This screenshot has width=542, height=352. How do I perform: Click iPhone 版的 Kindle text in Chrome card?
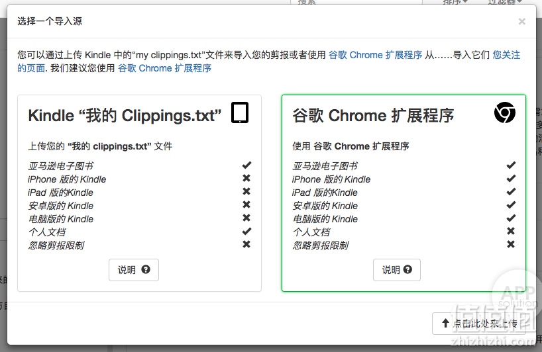331,179
